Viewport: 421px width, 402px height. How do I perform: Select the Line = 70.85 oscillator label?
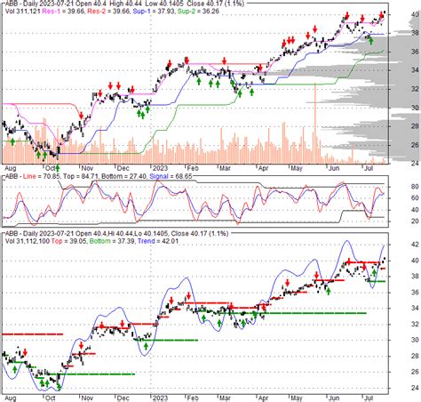click(x=42, y=176)
